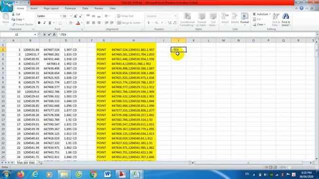Screen dimensions: 319x179
Task: Open Excel Help question mark icon
Action: (302, 8)
